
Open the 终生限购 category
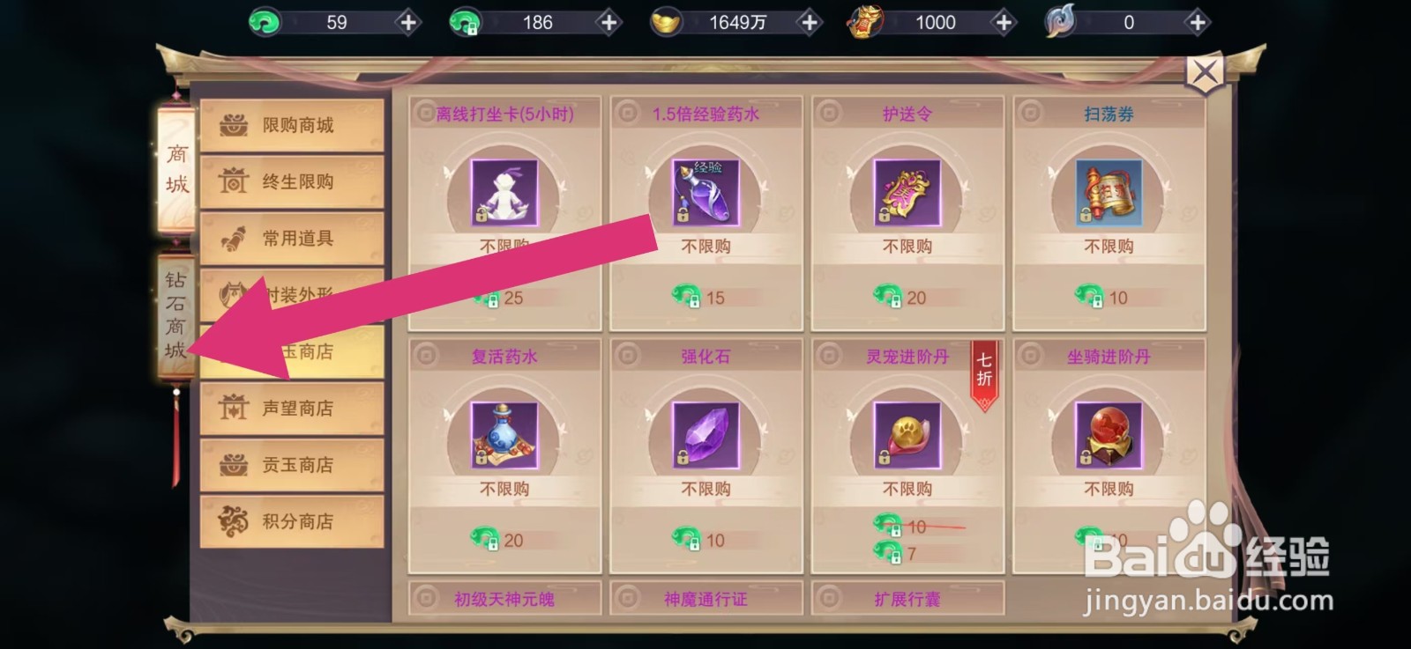click(292, 181)
